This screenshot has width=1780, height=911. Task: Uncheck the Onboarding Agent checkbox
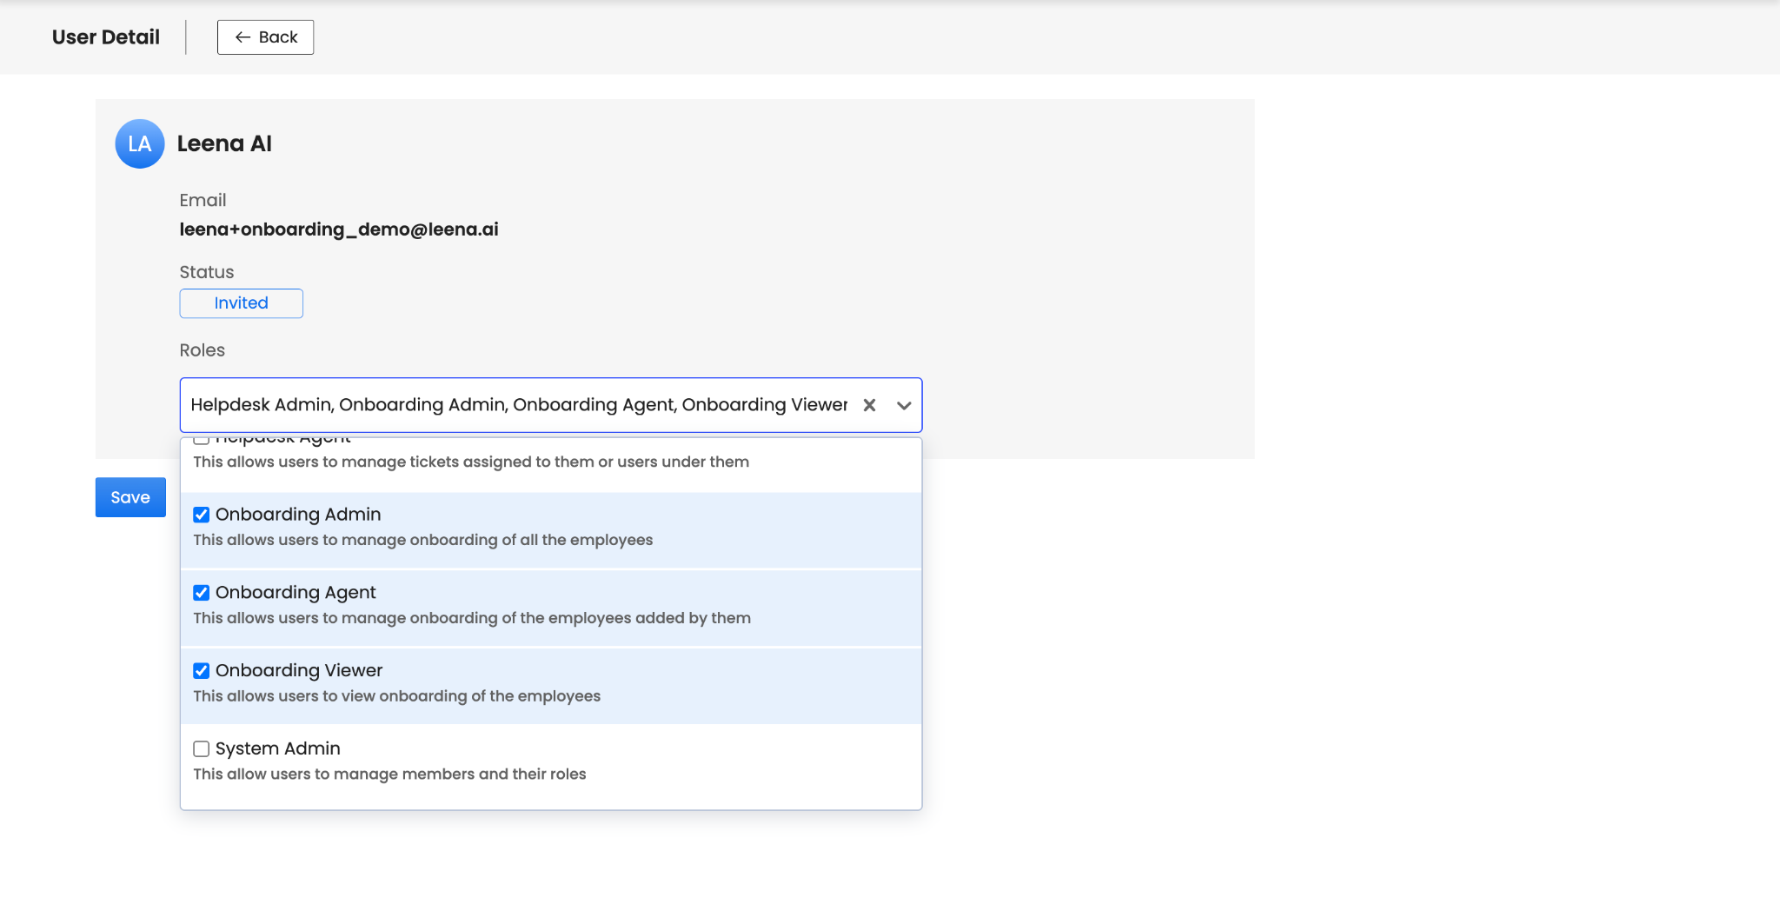[202, 593]
